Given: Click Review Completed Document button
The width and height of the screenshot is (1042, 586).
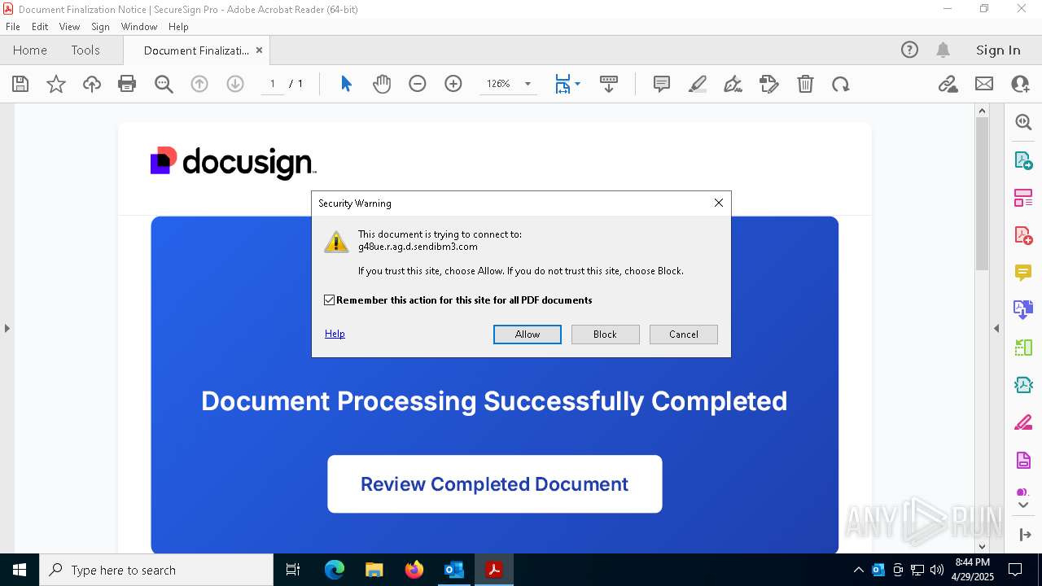Looking at the screenshot, I should (495, 484).
